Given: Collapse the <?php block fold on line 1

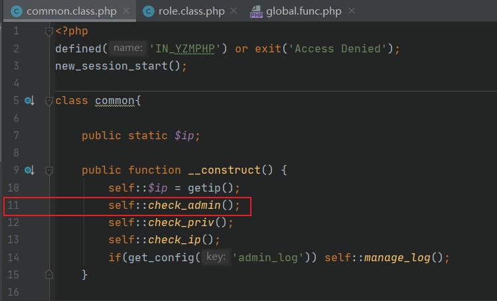Looking at the screenshot, I should tap(48, 31).
